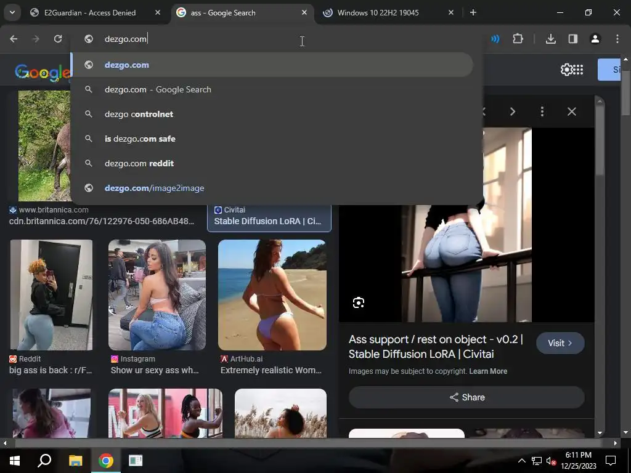Image resolution: width=631 pixels, height=473 pixels.
Task: Reload the page with the refresh icon
Action: pos(58,39)
